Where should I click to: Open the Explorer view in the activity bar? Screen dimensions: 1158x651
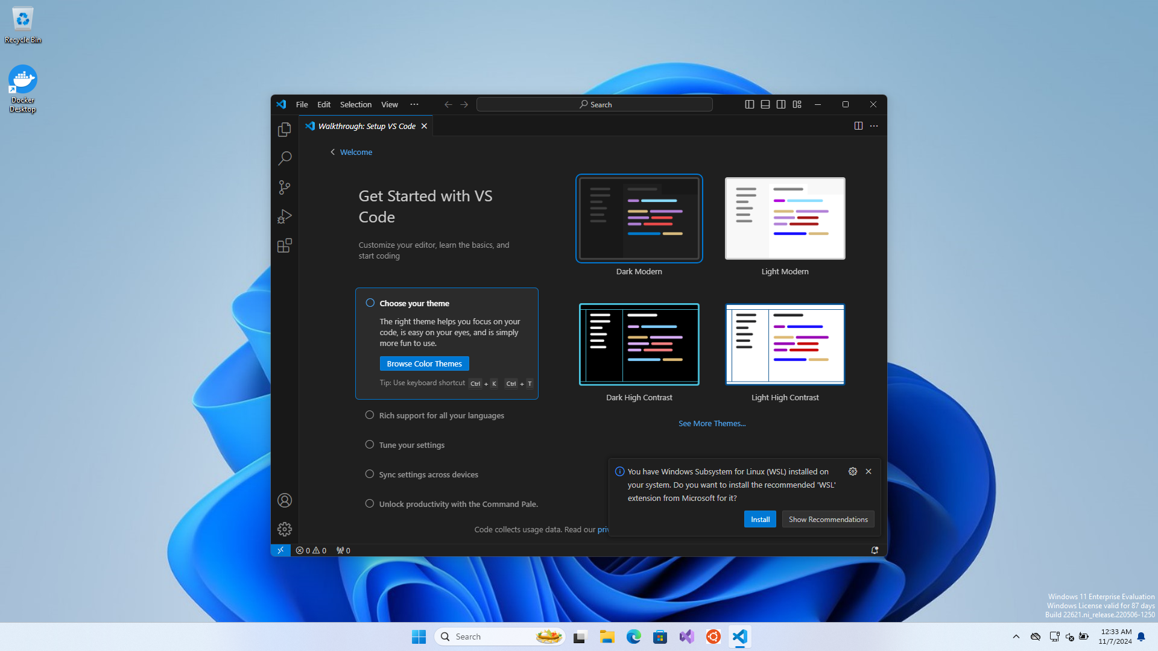point(284,129)
